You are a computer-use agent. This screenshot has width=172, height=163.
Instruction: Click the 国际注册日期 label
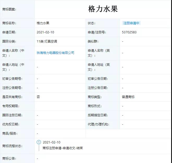point(12,115)
